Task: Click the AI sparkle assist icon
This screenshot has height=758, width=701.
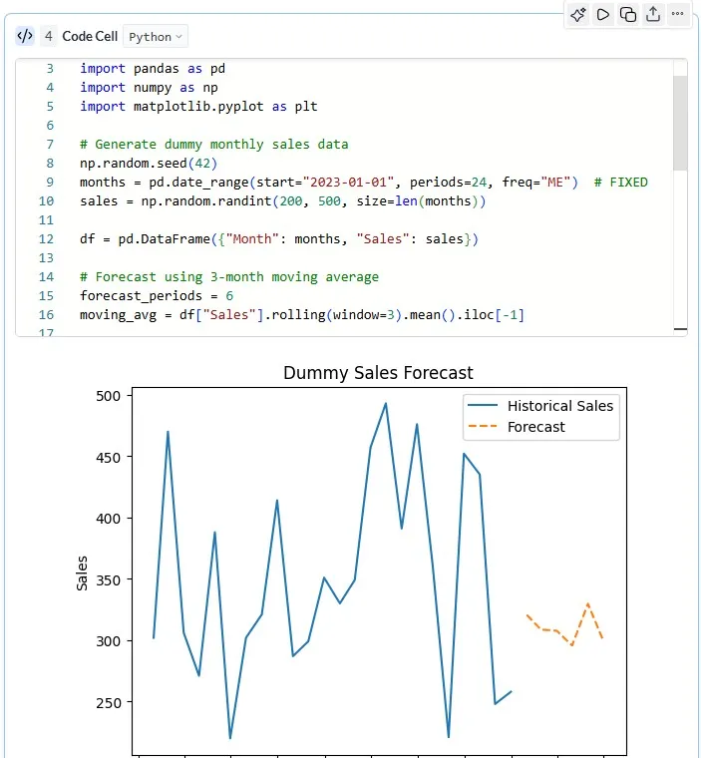Action: pos(578,14)
